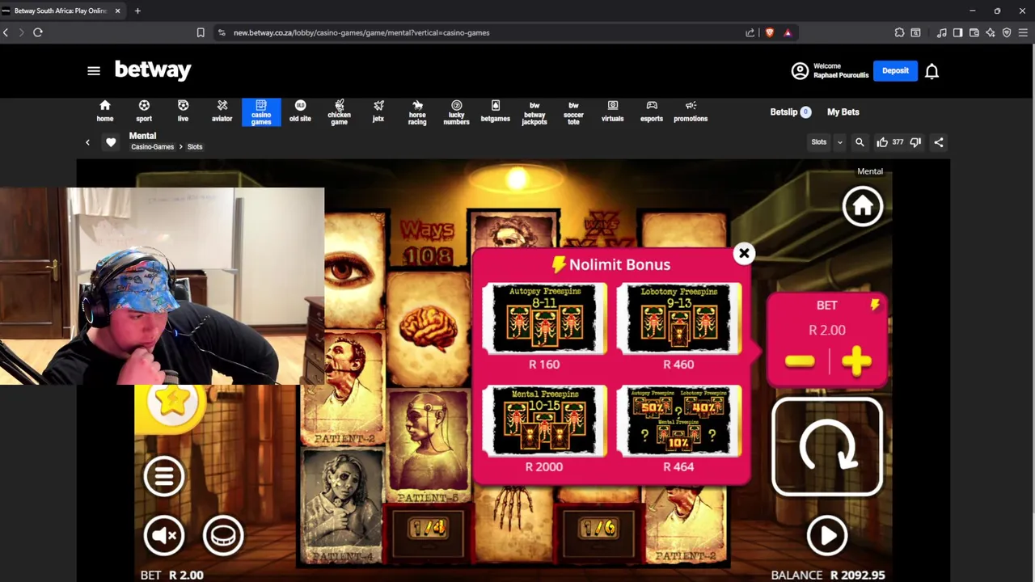Dislike the game with thumbs down
Screen dimensions: 1035x582
915,142
